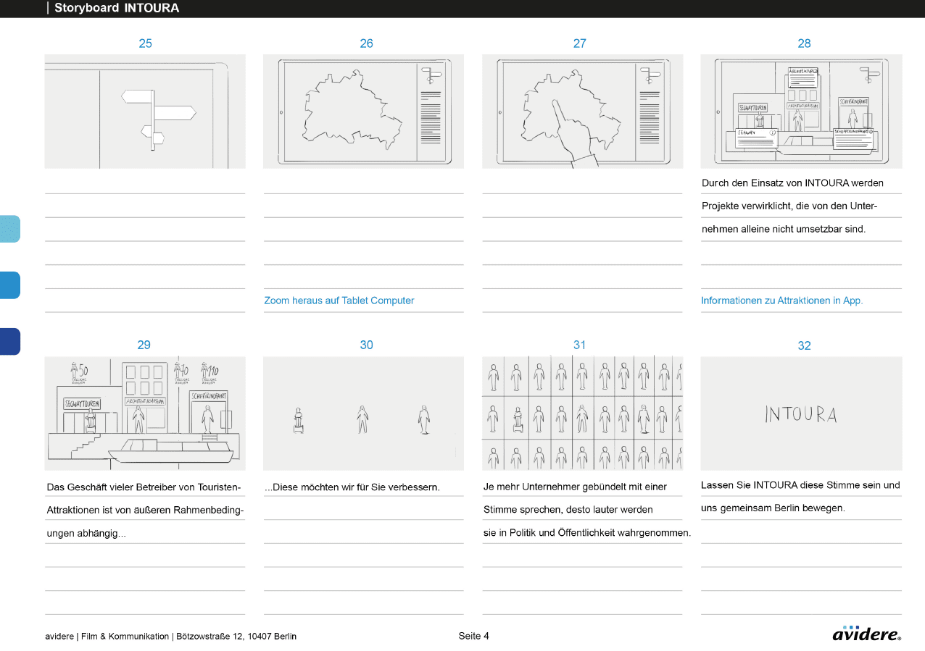Image resolution: width=925 pixels, height=651 pixels.
Task: Click frame number 25
Action: click(146, 43)
